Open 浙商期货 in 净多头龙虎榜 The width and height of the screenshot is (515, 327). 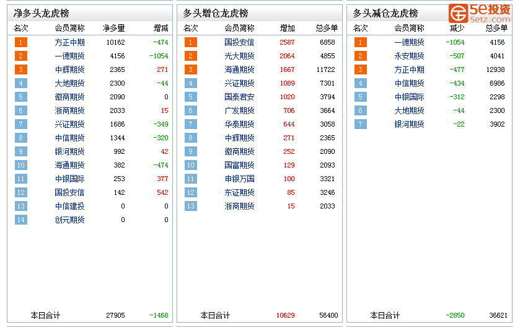coord(69,110)
